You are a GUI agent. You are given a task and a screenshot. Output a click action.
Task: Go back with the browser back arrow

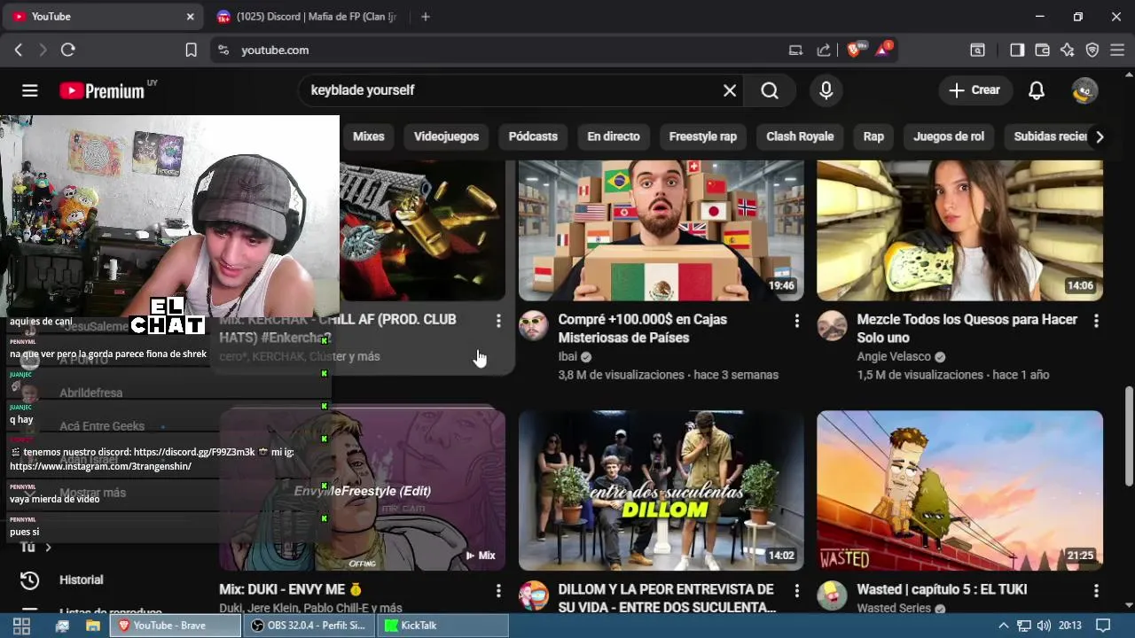coord(19,51)
